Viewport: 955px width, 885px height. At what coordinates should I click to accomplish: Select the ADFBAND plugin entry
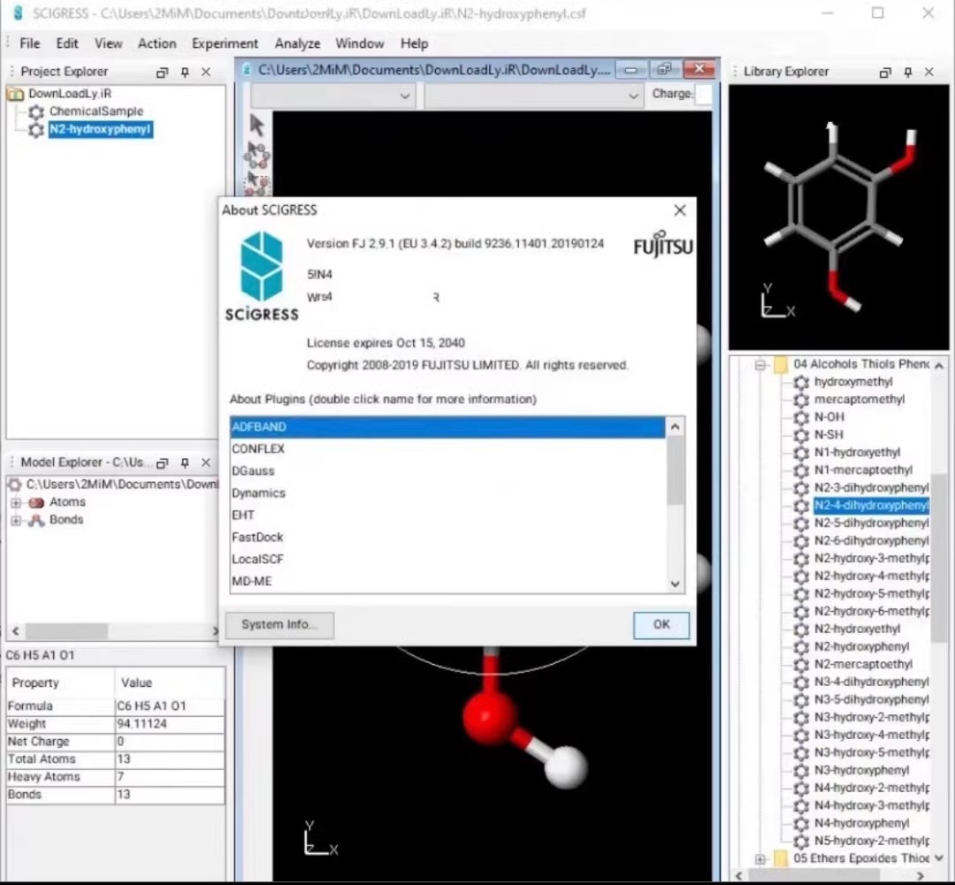click(447, 427)
